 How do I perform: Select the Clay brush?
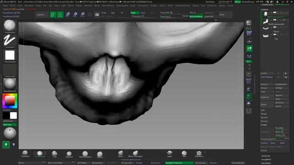coord(55,154)
